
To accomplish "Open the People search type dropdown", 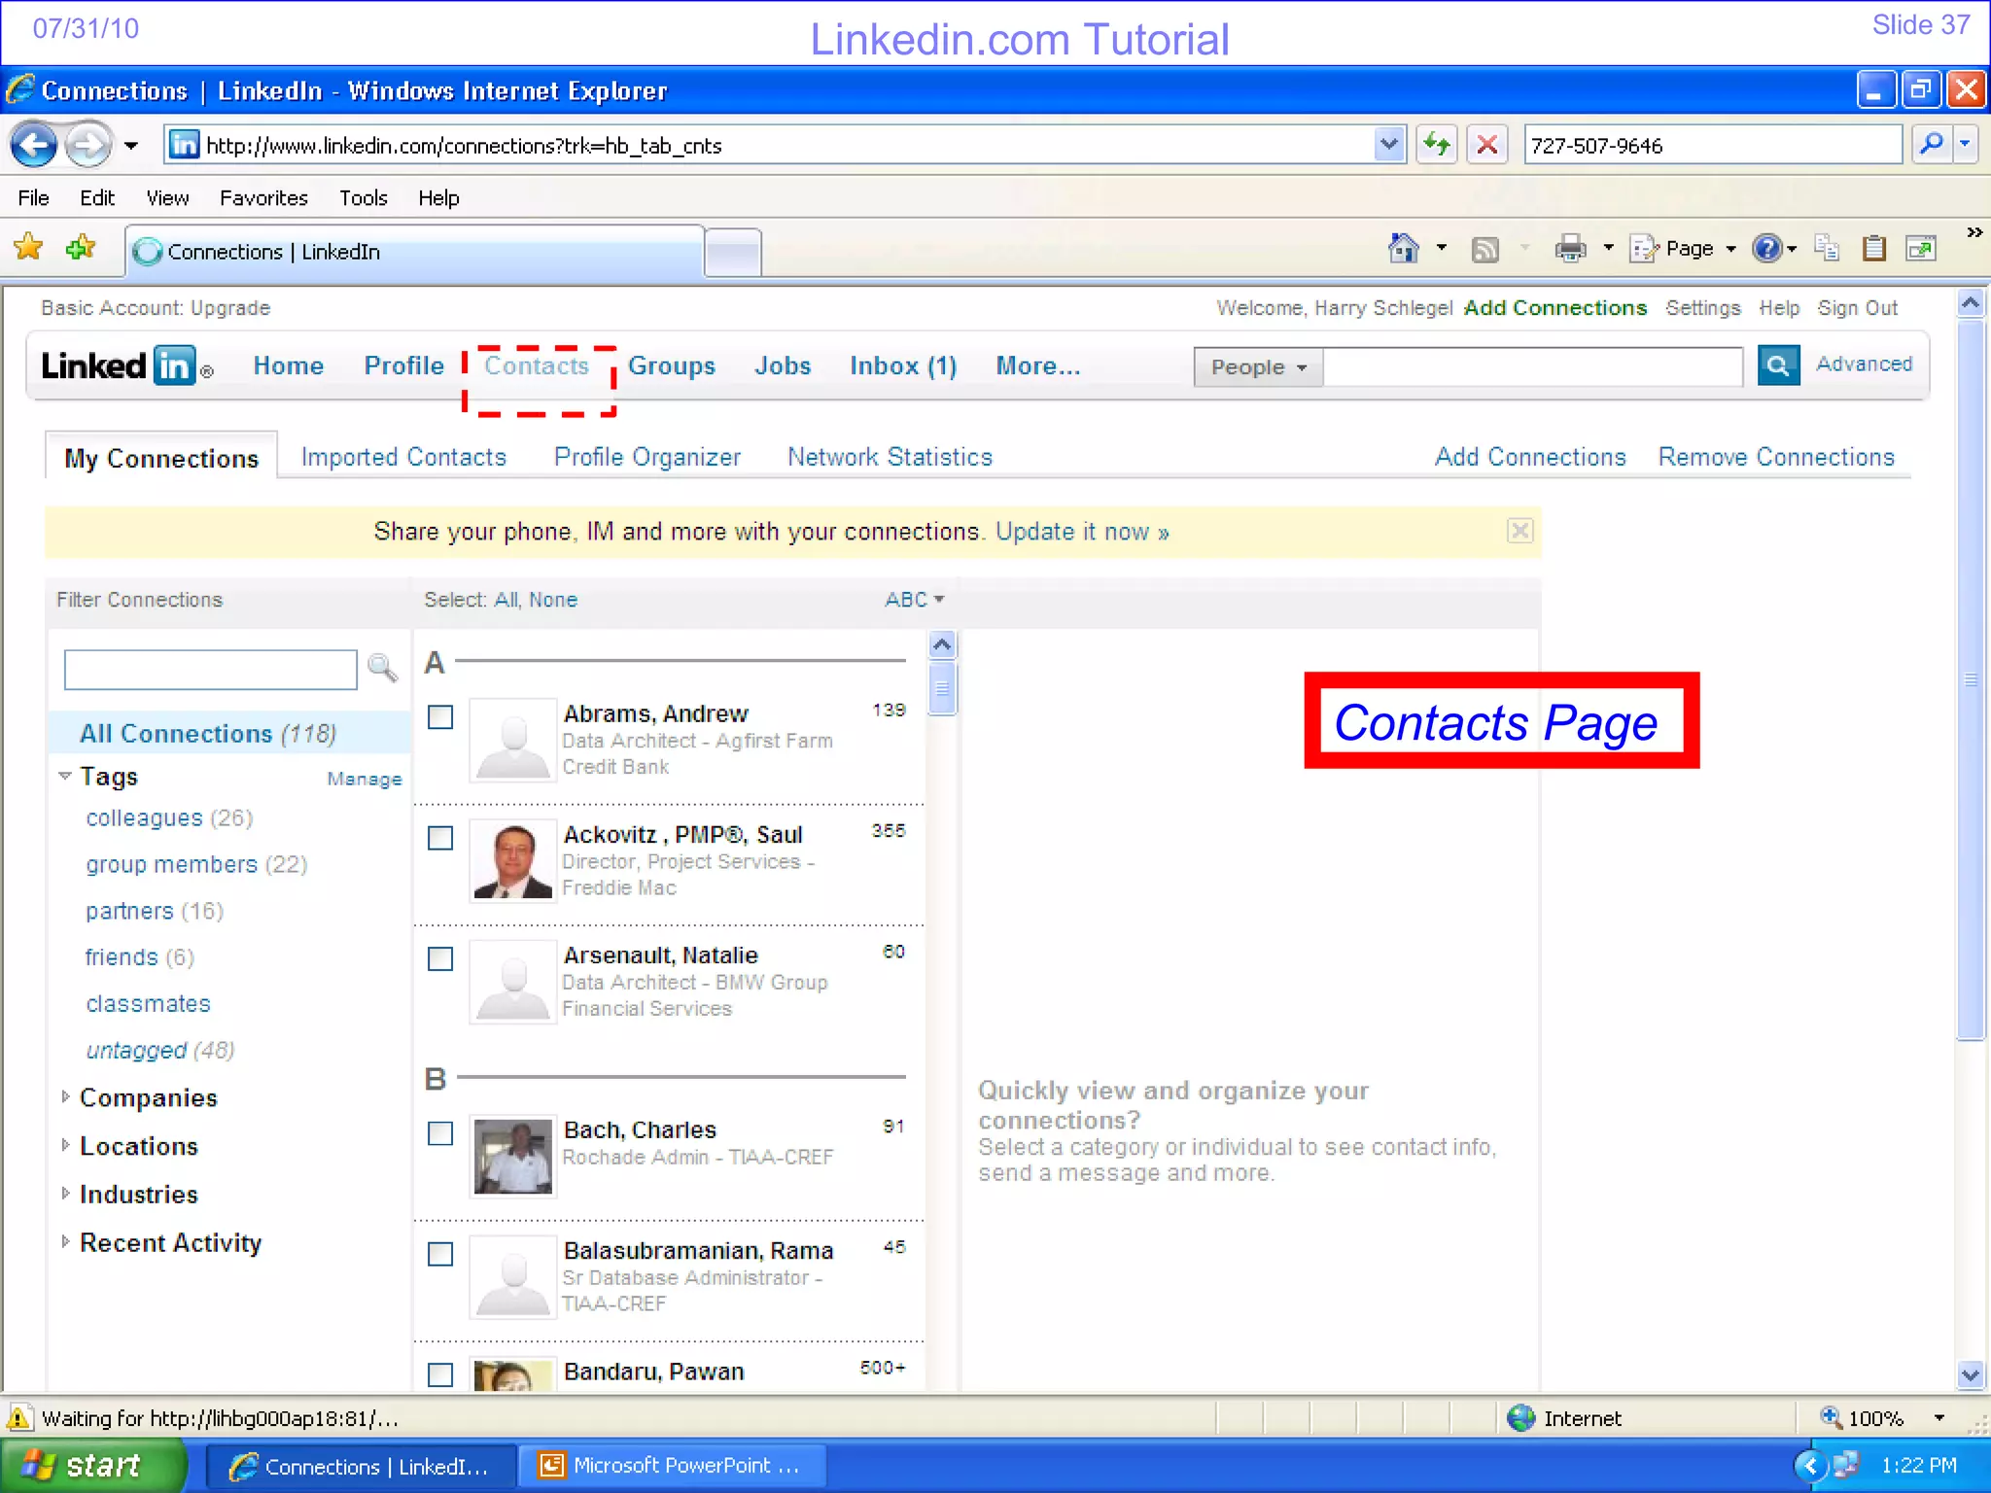I will pos(1258,367).
